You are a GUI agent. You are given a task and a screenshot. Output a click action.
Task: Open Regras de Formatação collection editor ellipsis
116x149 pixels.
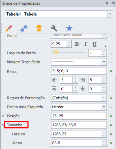104,98
